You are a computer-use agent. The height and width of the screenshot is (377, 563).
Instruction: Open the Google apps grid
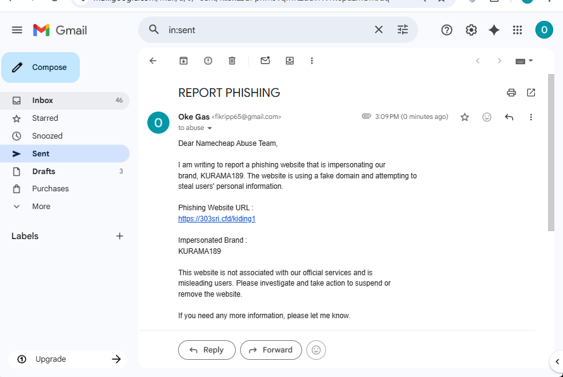pyautogui.click(x=518, y=30)
